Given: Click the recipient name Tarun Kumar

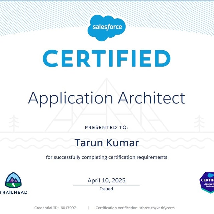Looking at the screenshot, I should pos(107,143).
